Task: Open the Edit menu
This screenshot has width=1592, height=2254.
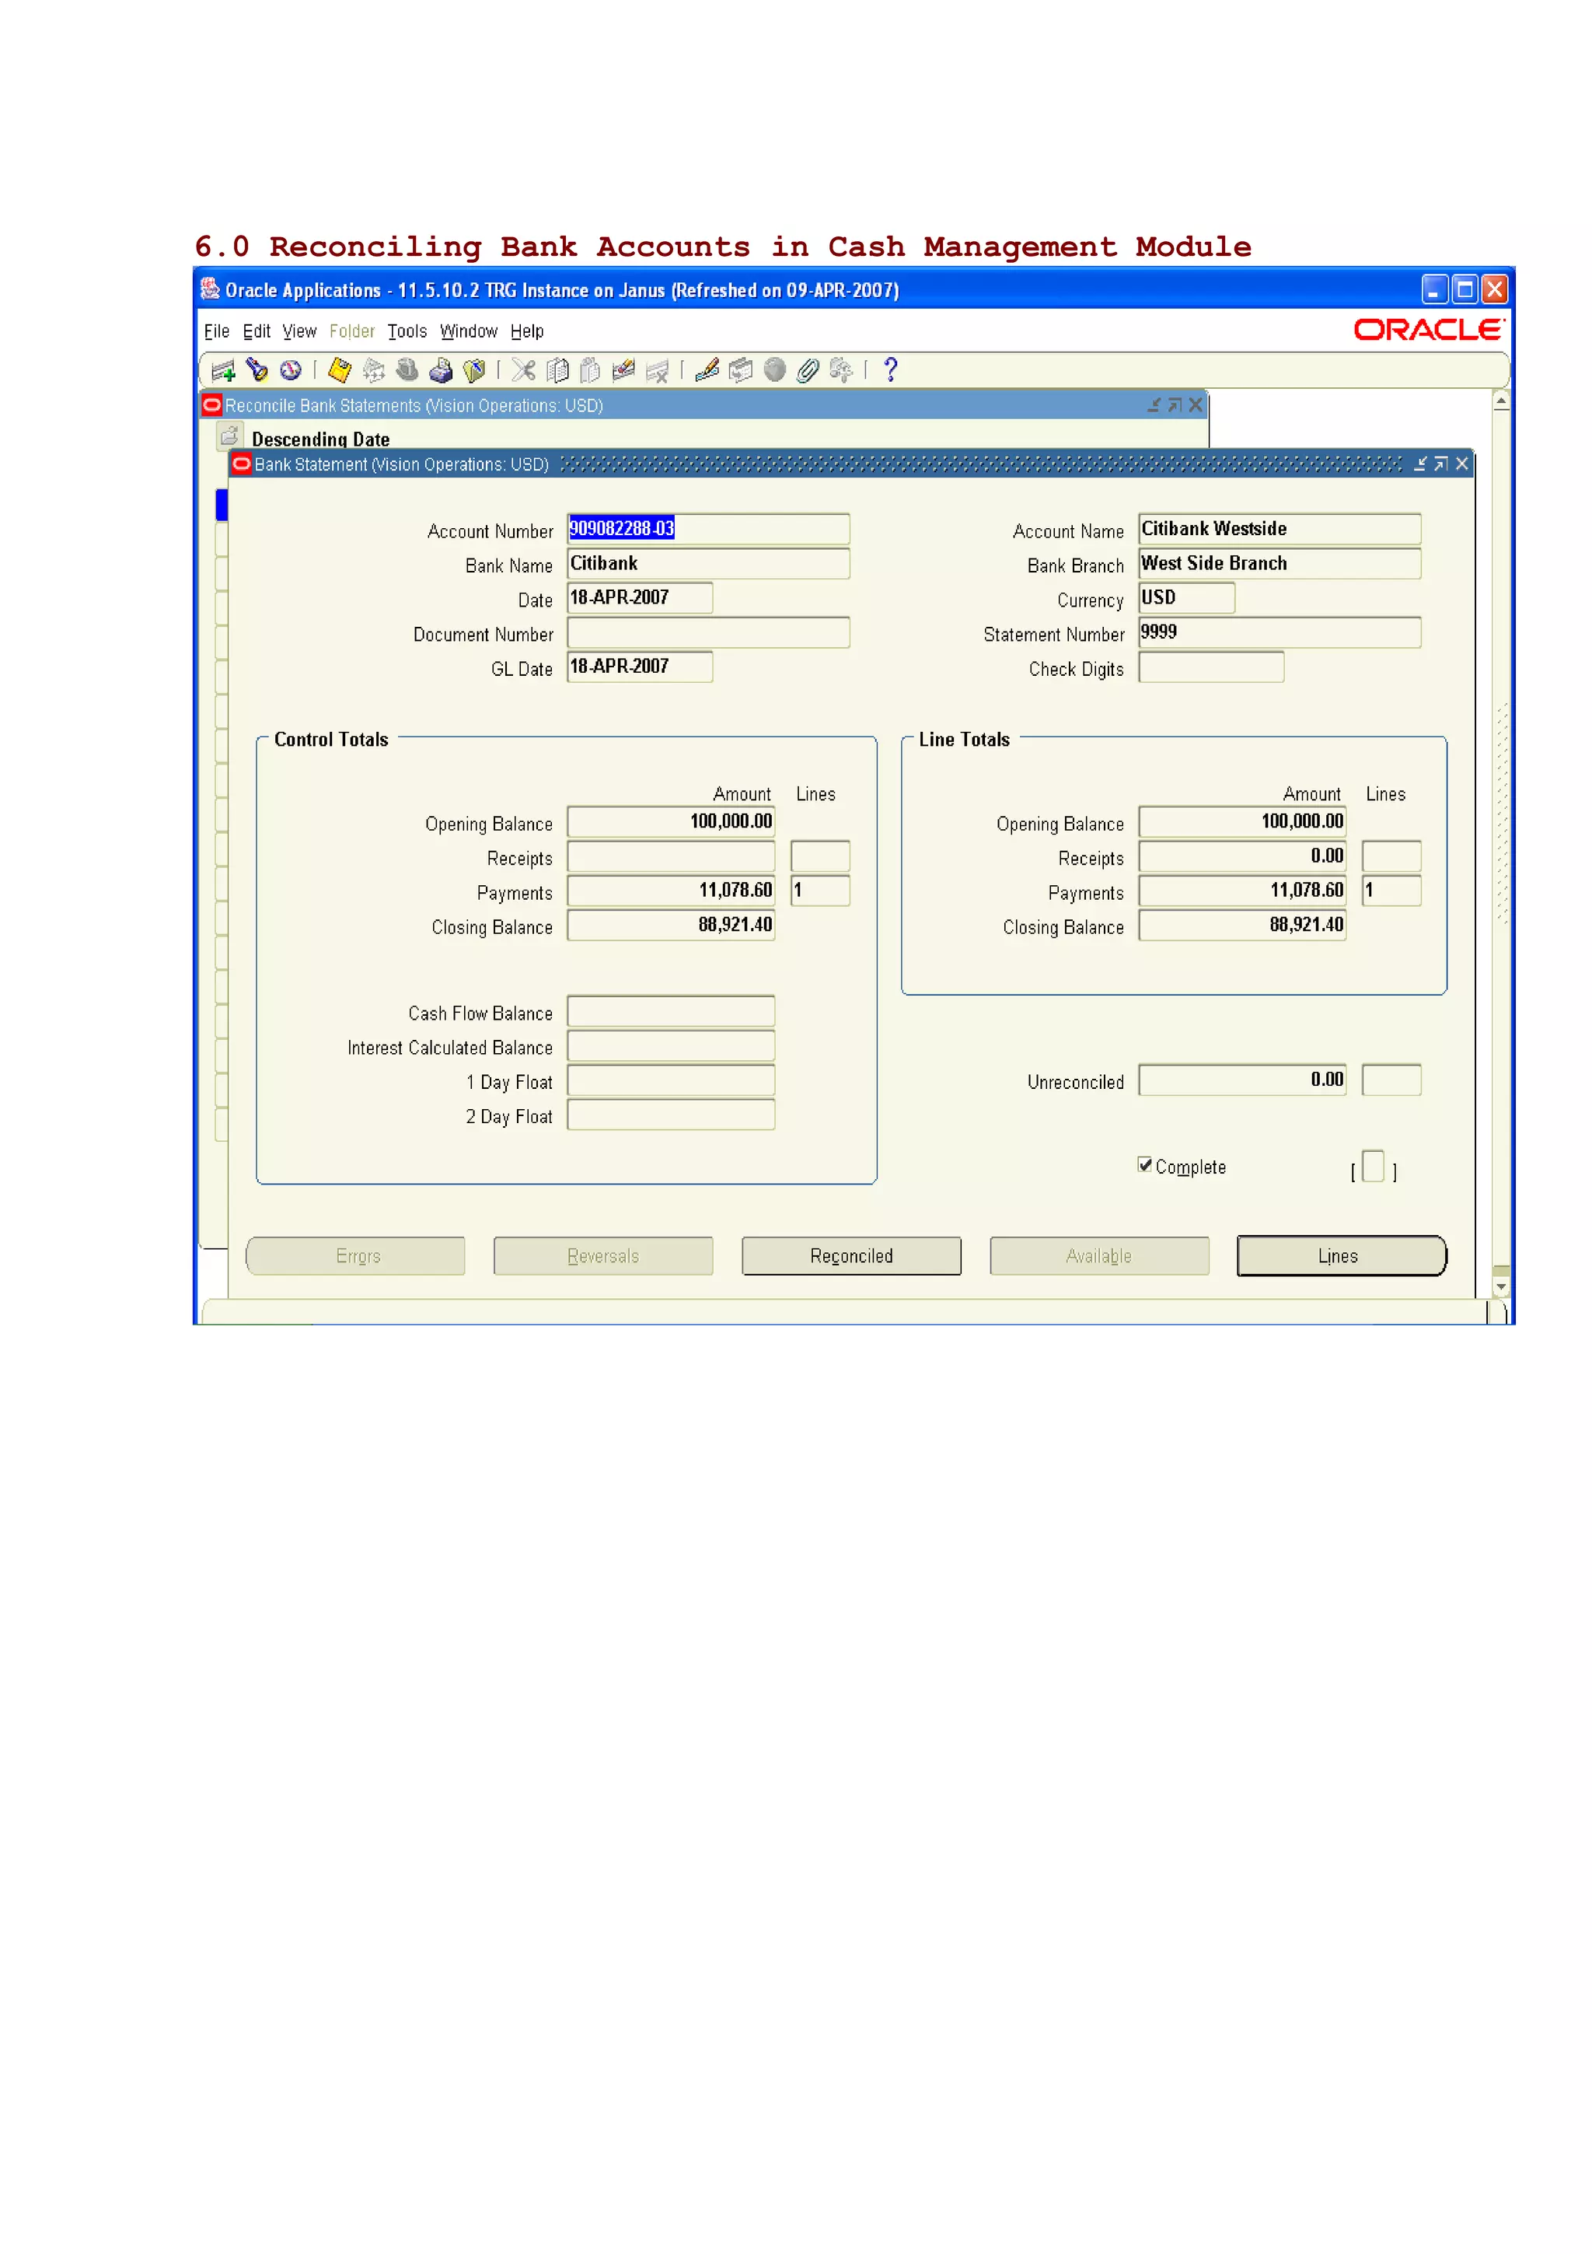Action: tap(256, 332)
